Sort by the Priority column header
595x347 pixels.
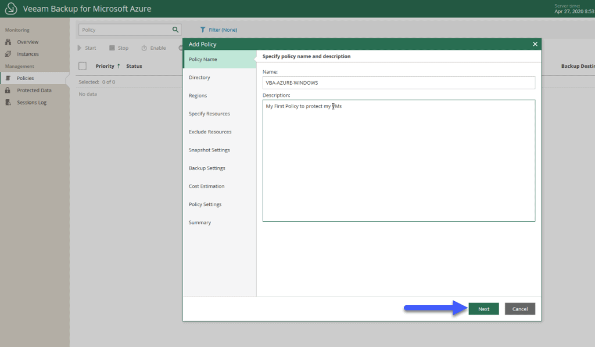(x=105, y=66)
